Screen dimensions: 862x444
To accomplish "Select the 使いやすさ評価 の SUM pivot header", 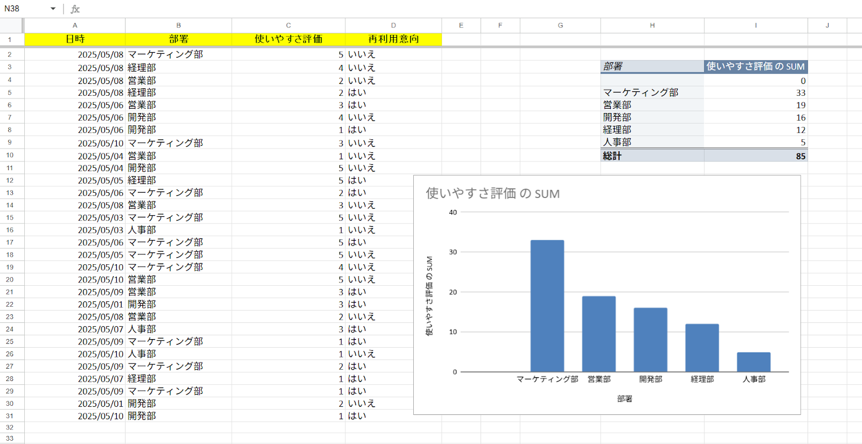I will click(755, 66).
